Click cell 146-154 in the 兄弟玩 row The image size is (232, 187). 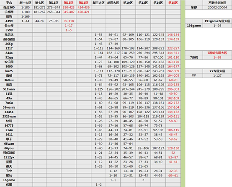[x=173, y=35]
